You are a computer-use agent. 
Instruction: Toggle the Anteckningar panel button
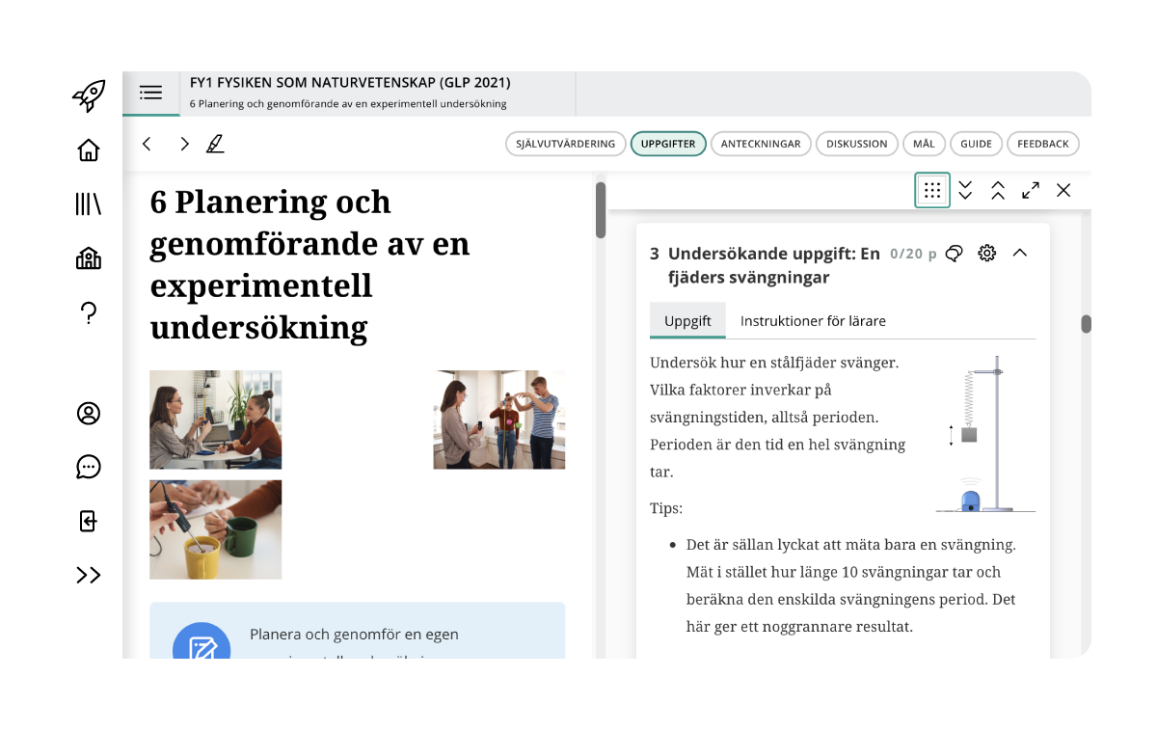761,144
